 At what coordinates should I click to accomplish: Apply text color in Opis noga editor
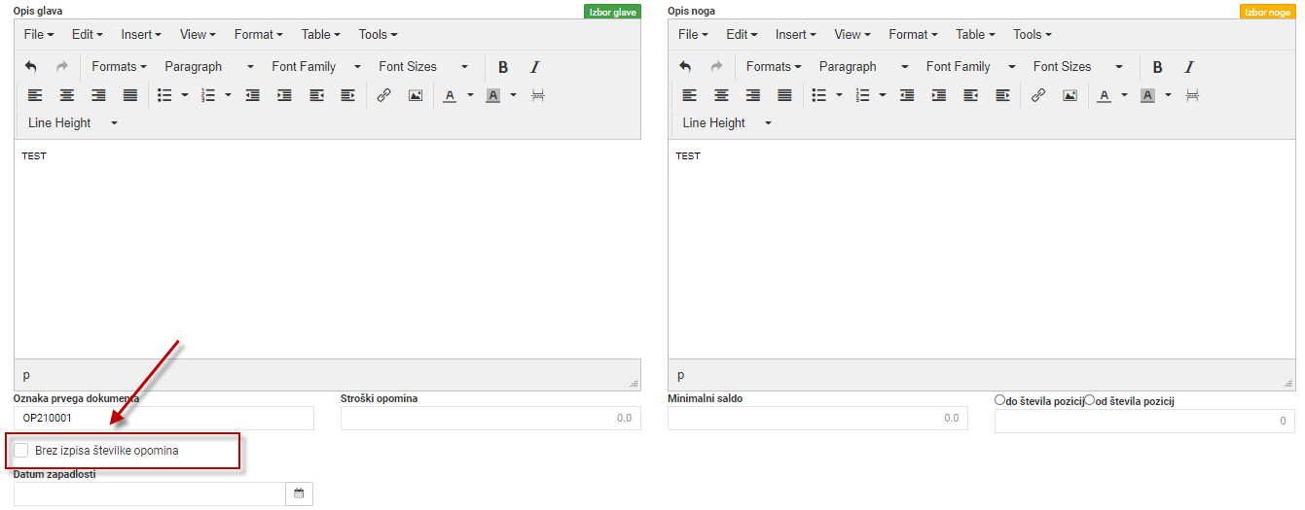coord(1105,95)
